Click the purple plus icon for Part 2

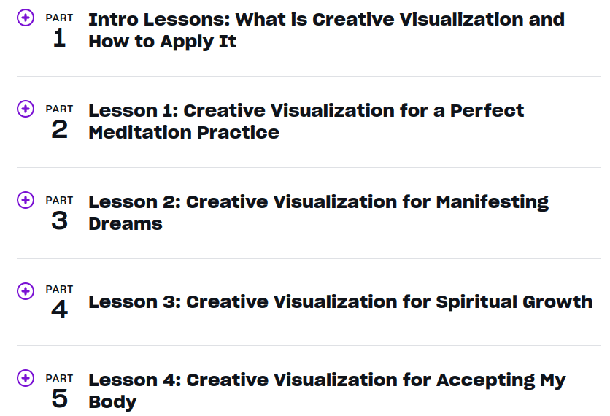pyautogui.click(x=26, y=109)
